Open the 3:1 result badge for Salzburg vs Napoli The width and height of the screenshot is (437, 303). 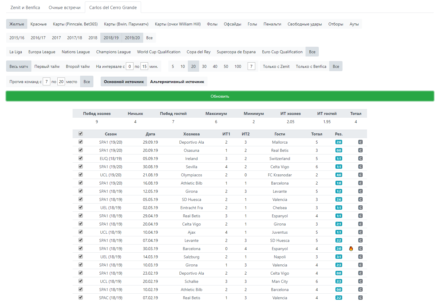[339, 257]
